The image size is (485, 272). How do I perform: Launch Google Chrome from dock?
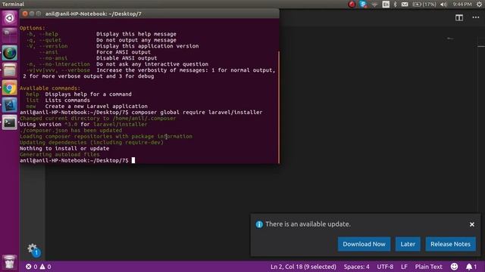point(10,88)
